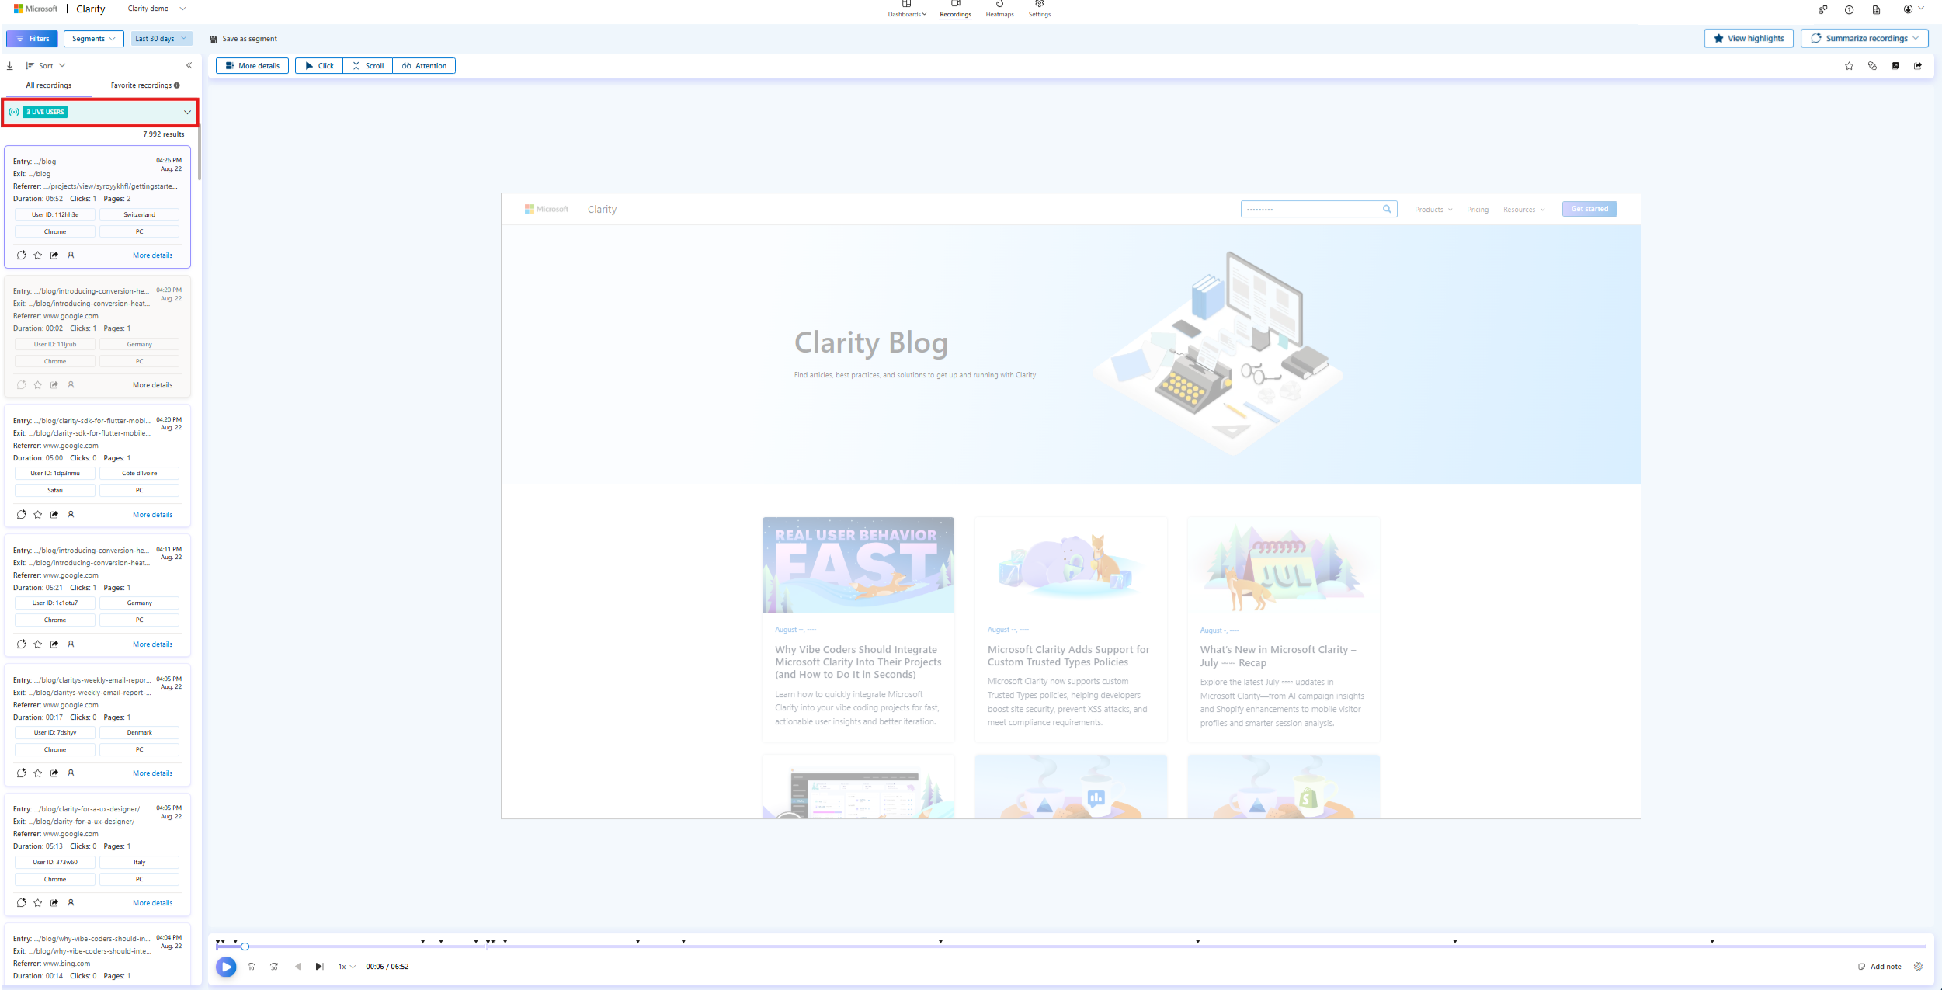1942x990 pixels.
Task: Open the recording in a new window icon
Action: pyautogui.click(x=1895, y=66)
